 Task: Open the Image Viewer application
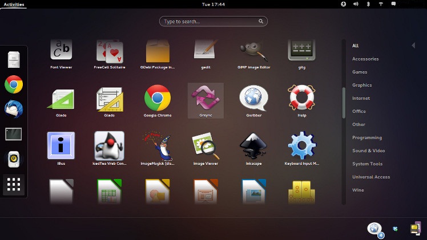(206, 148)
